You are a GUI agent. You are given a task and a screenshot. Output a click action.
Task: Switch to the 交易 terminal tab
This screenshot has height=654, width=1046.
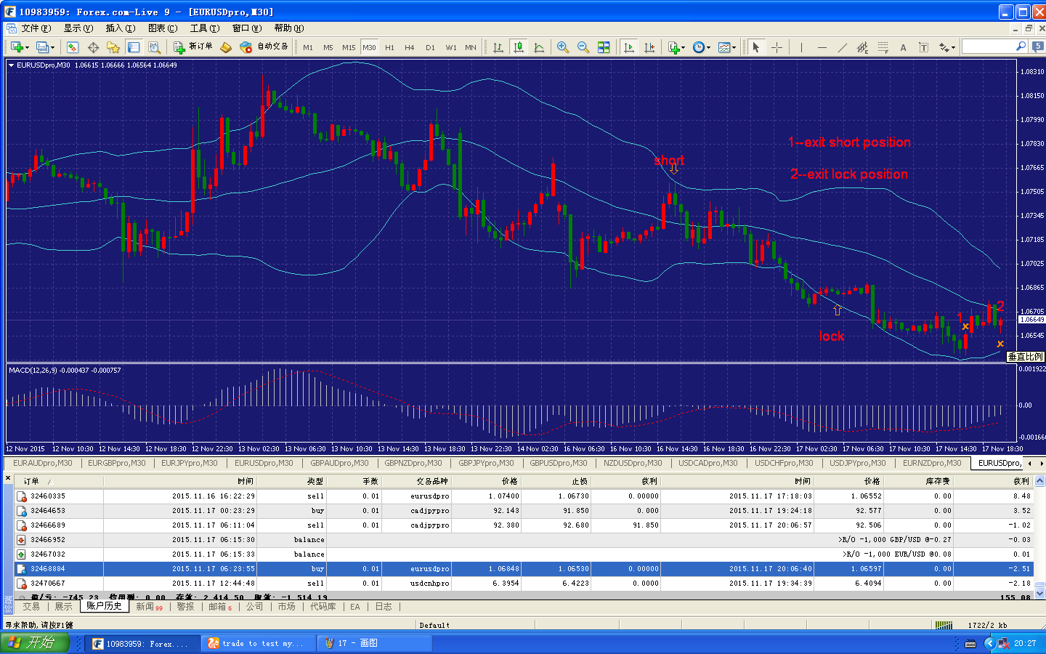pos(31,606)
